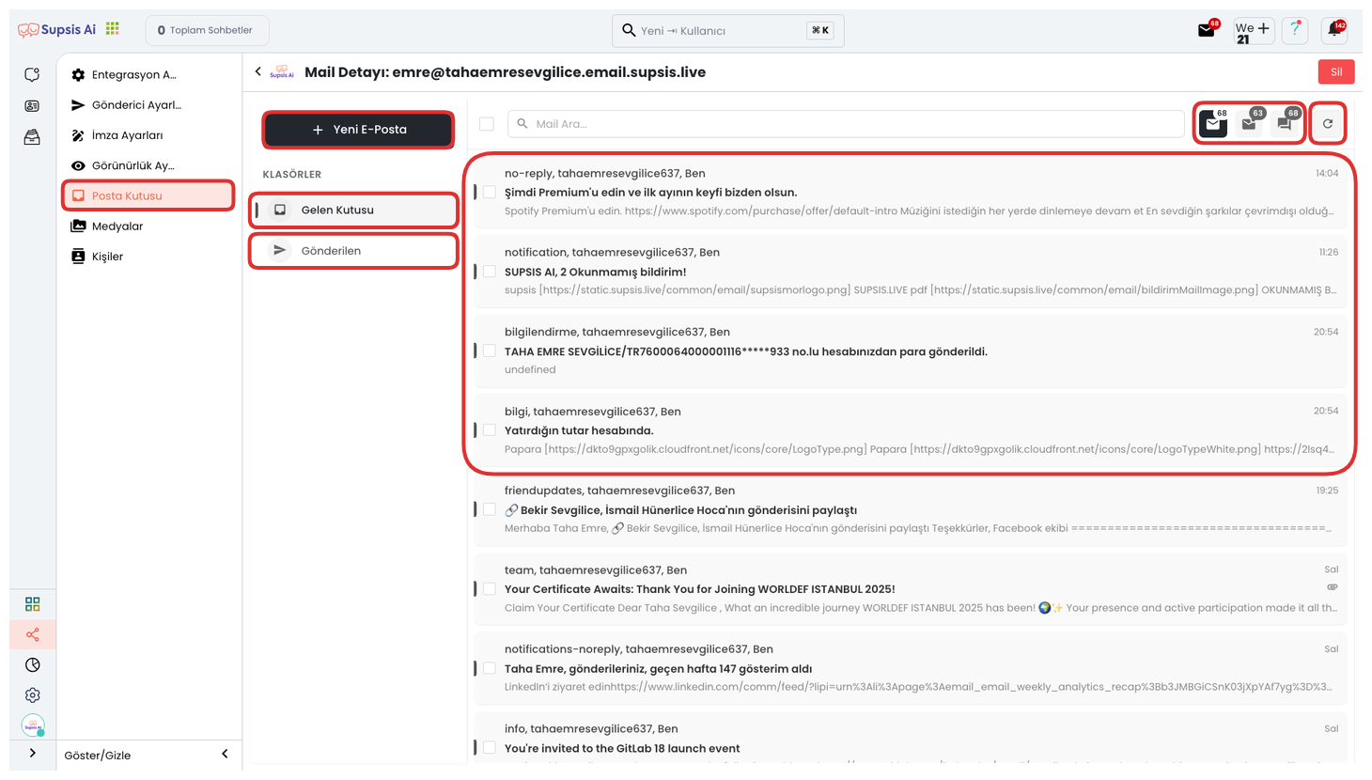
Task: Open the Gelen Kutusu folder
Action: point(353,210)
